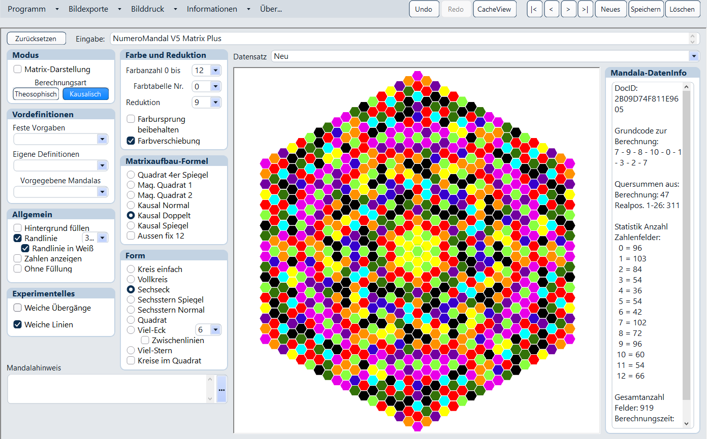Image resolution: width=707 pixels, height=439 pixels.
Task: Enable Zahlen anzeigen checkbox
Action: [18, 259]
